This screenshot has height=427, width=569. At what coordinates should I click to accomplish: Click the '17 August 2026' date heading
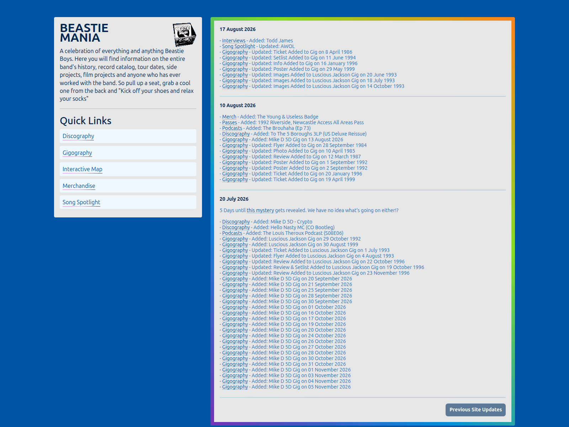pyautogui.click(x=238, y=29)
